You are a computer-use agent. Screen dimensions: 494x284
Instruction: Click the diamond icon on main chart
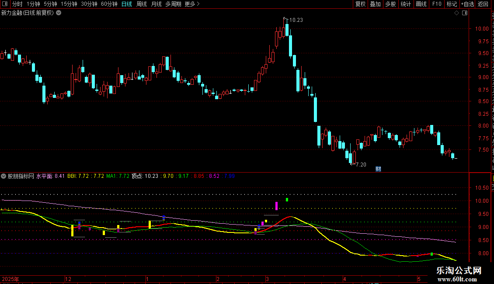pos(456,13)
